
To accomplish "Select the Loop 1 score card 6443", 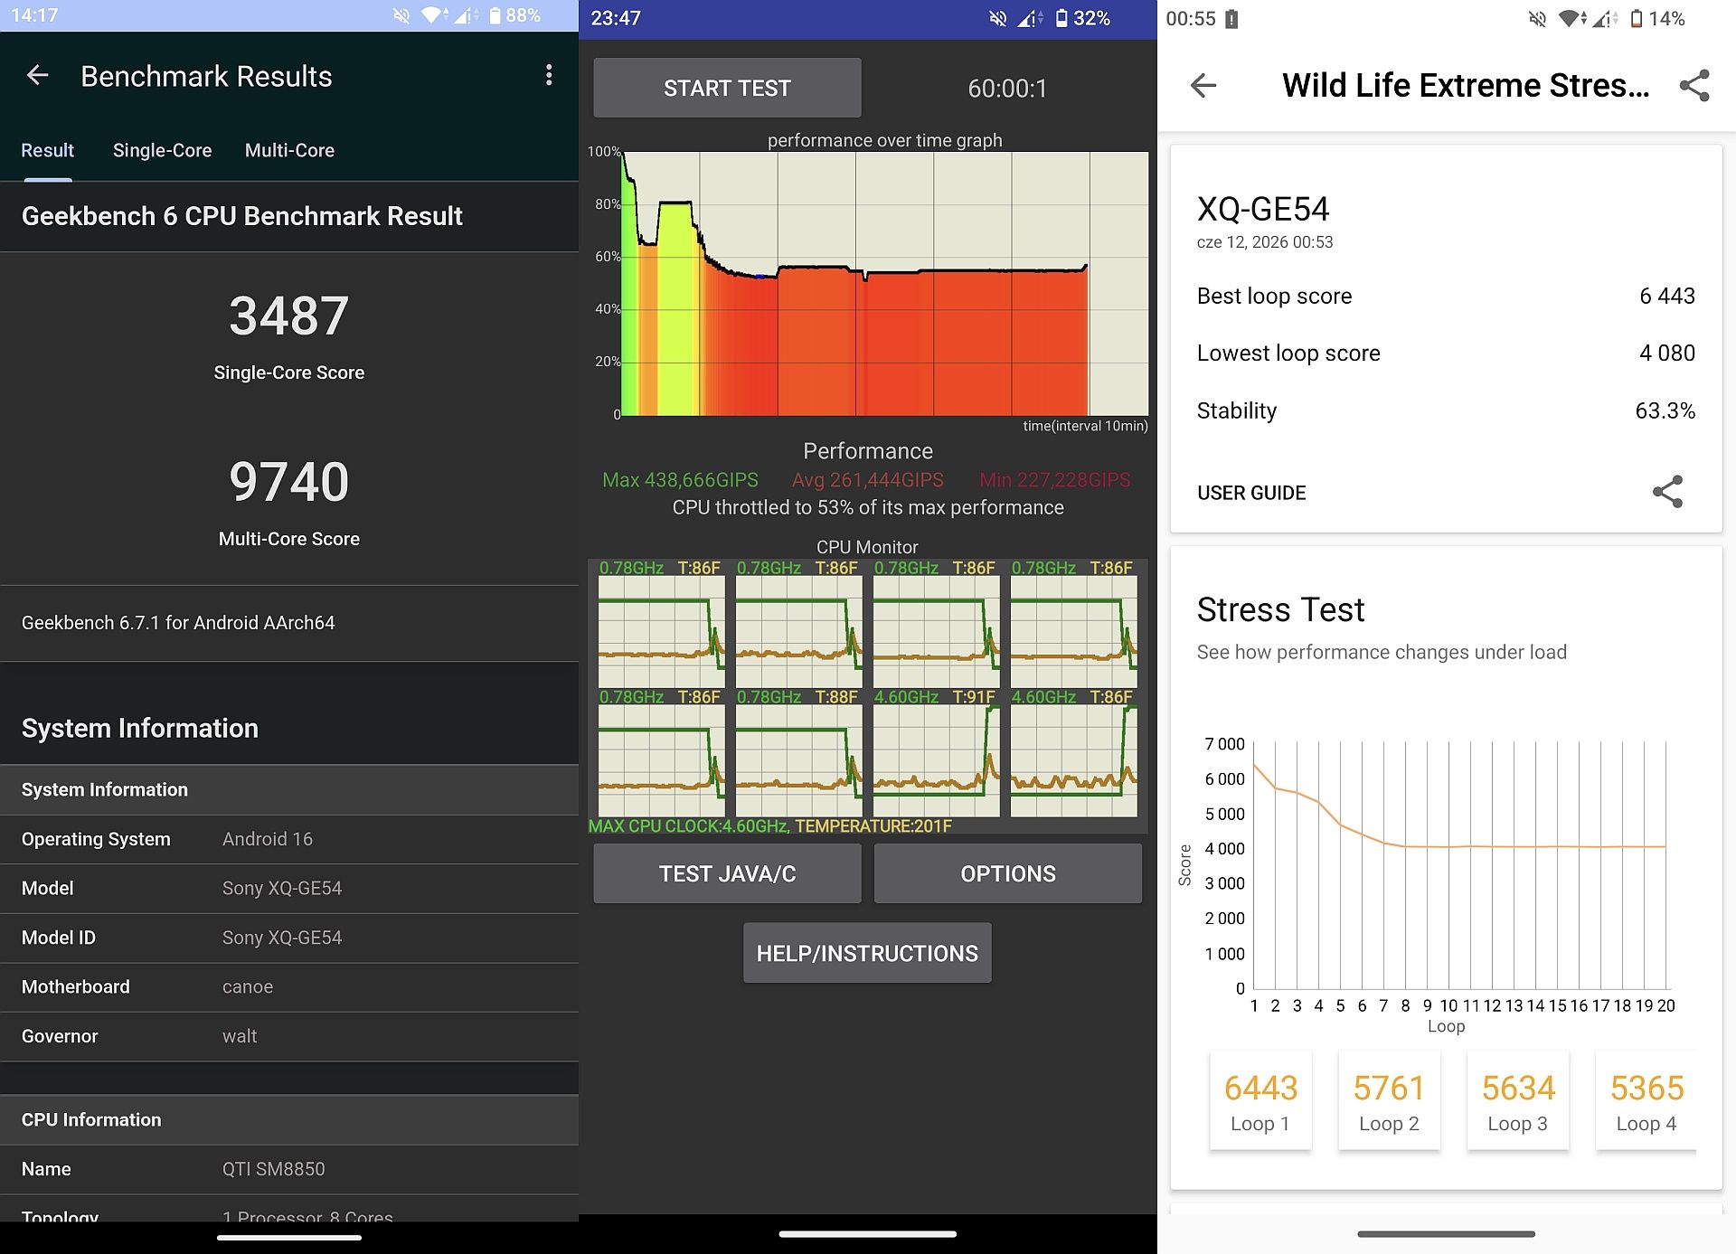I will [x=1260, y=1101].
